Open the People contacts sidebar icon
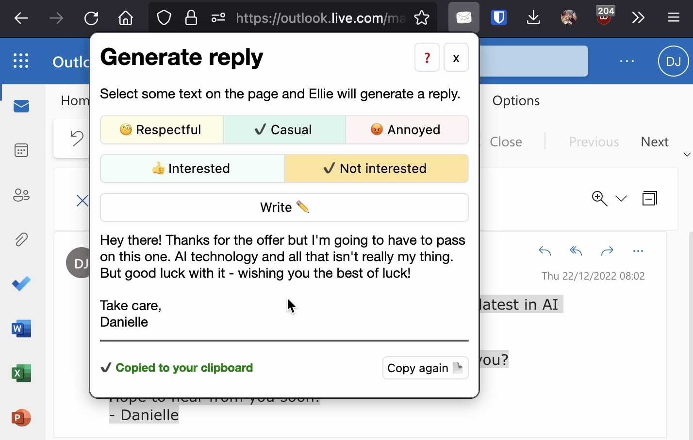 pyautogui.click(x=21, y=195)
